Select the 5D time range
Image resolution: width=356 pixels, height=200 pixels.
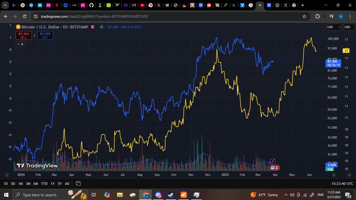click(x=13, y=184)
